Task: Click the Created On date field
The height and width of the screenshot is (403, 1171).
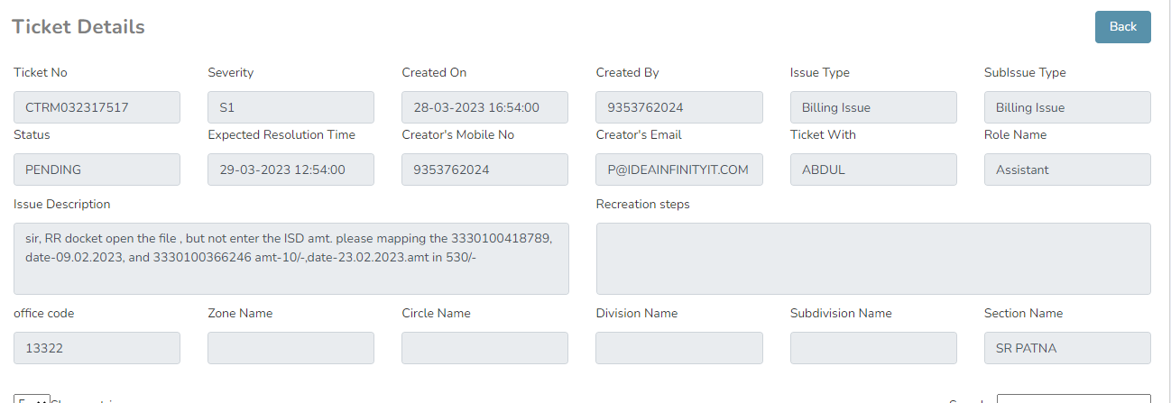Action: point(484,107)
